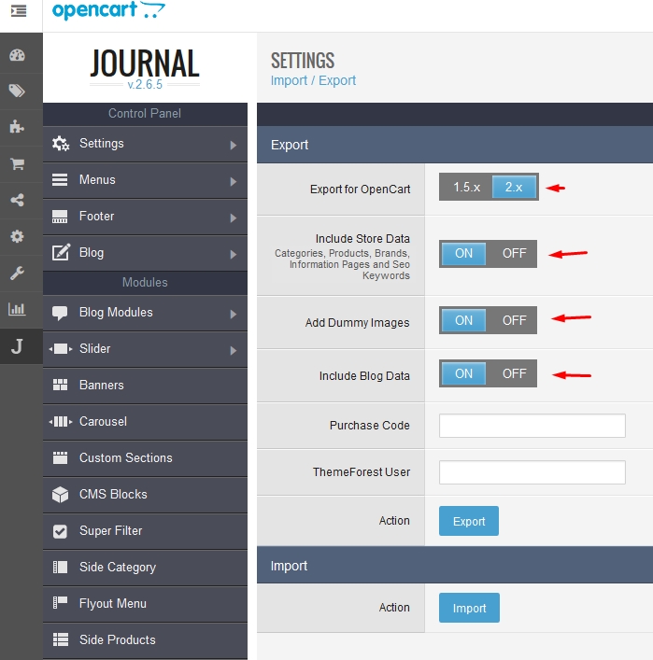Open the CMS Blocks module
This screenshot has width=653, height=660.
[145, 495]
